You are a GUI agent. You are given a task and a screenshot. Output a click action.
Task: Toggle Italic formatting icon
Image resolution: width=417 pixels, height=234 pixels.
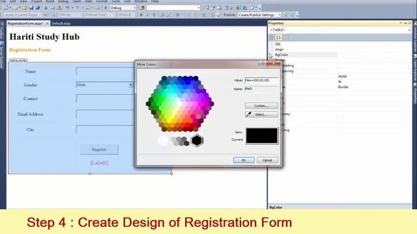148,15
